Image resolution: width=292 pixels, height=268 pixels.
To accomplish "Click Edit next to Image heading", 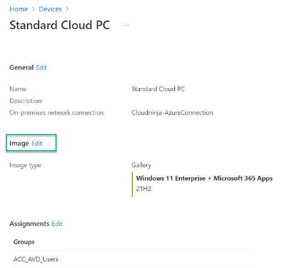I will coord(37,143).
